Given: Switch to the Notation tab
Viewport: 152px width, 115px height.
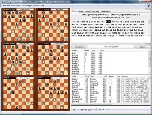Looking at the screenshot, I should pyautogui.click(x=75, y=11).
